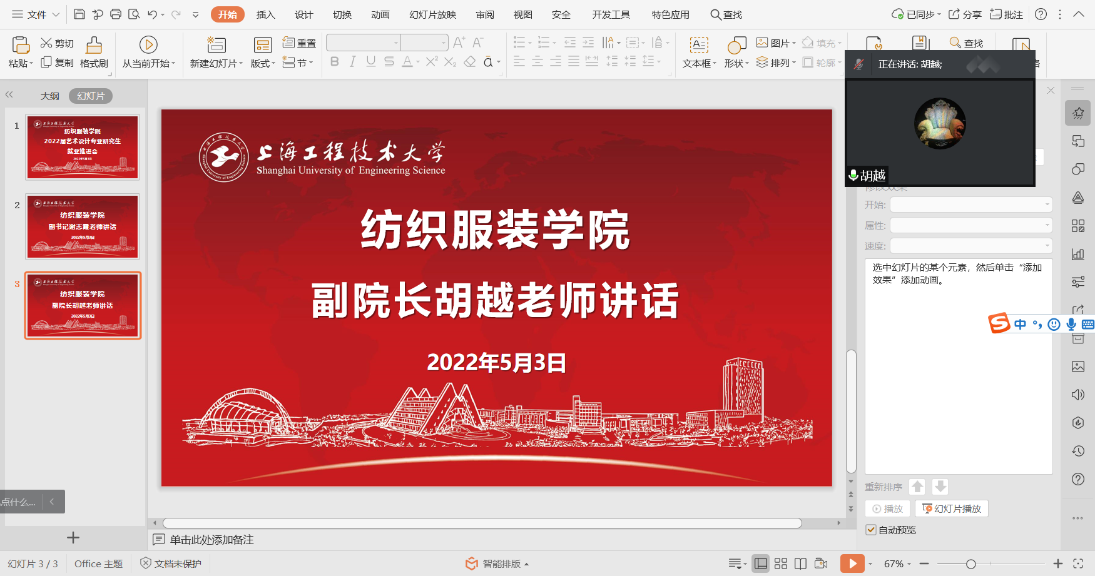The width and height of the screenshot is (1095, 576).
Task: Toggle the auto preview (自动预览) checkbox
Action: click(x=871, y=530)
